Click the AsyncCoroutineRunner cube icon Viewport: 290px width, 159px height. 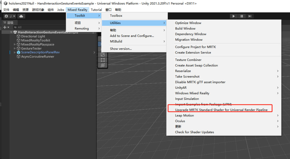click(18, 56)
